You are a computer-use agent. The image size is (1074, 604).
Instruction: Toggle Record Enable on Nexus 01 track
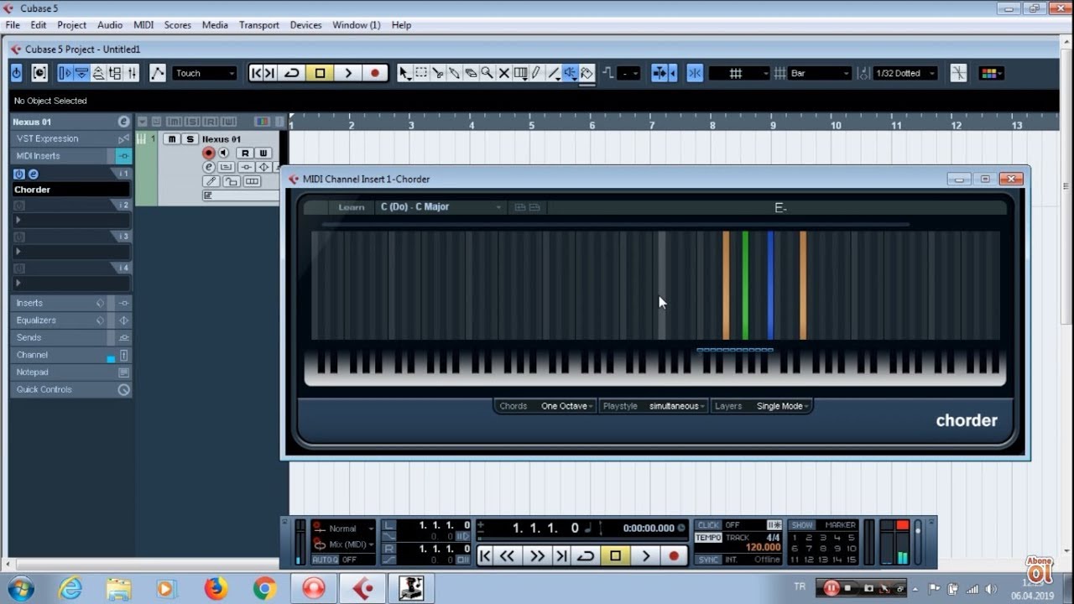point(208,153)
